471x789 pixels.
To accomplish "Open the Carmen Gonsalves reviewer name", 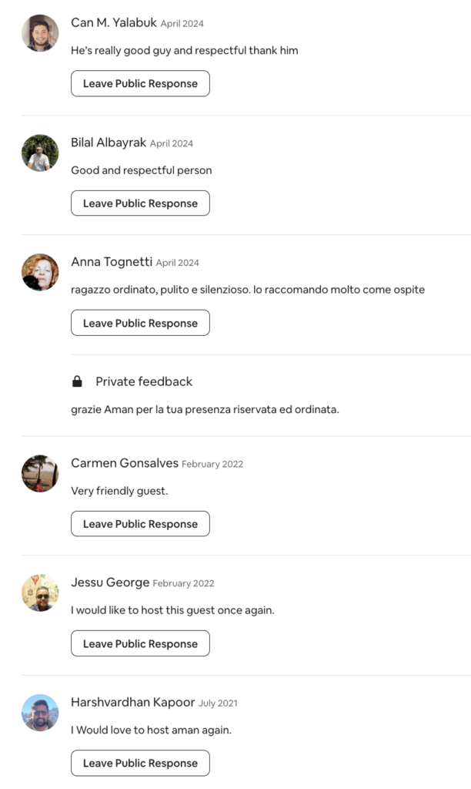I will tap(125, 463).
